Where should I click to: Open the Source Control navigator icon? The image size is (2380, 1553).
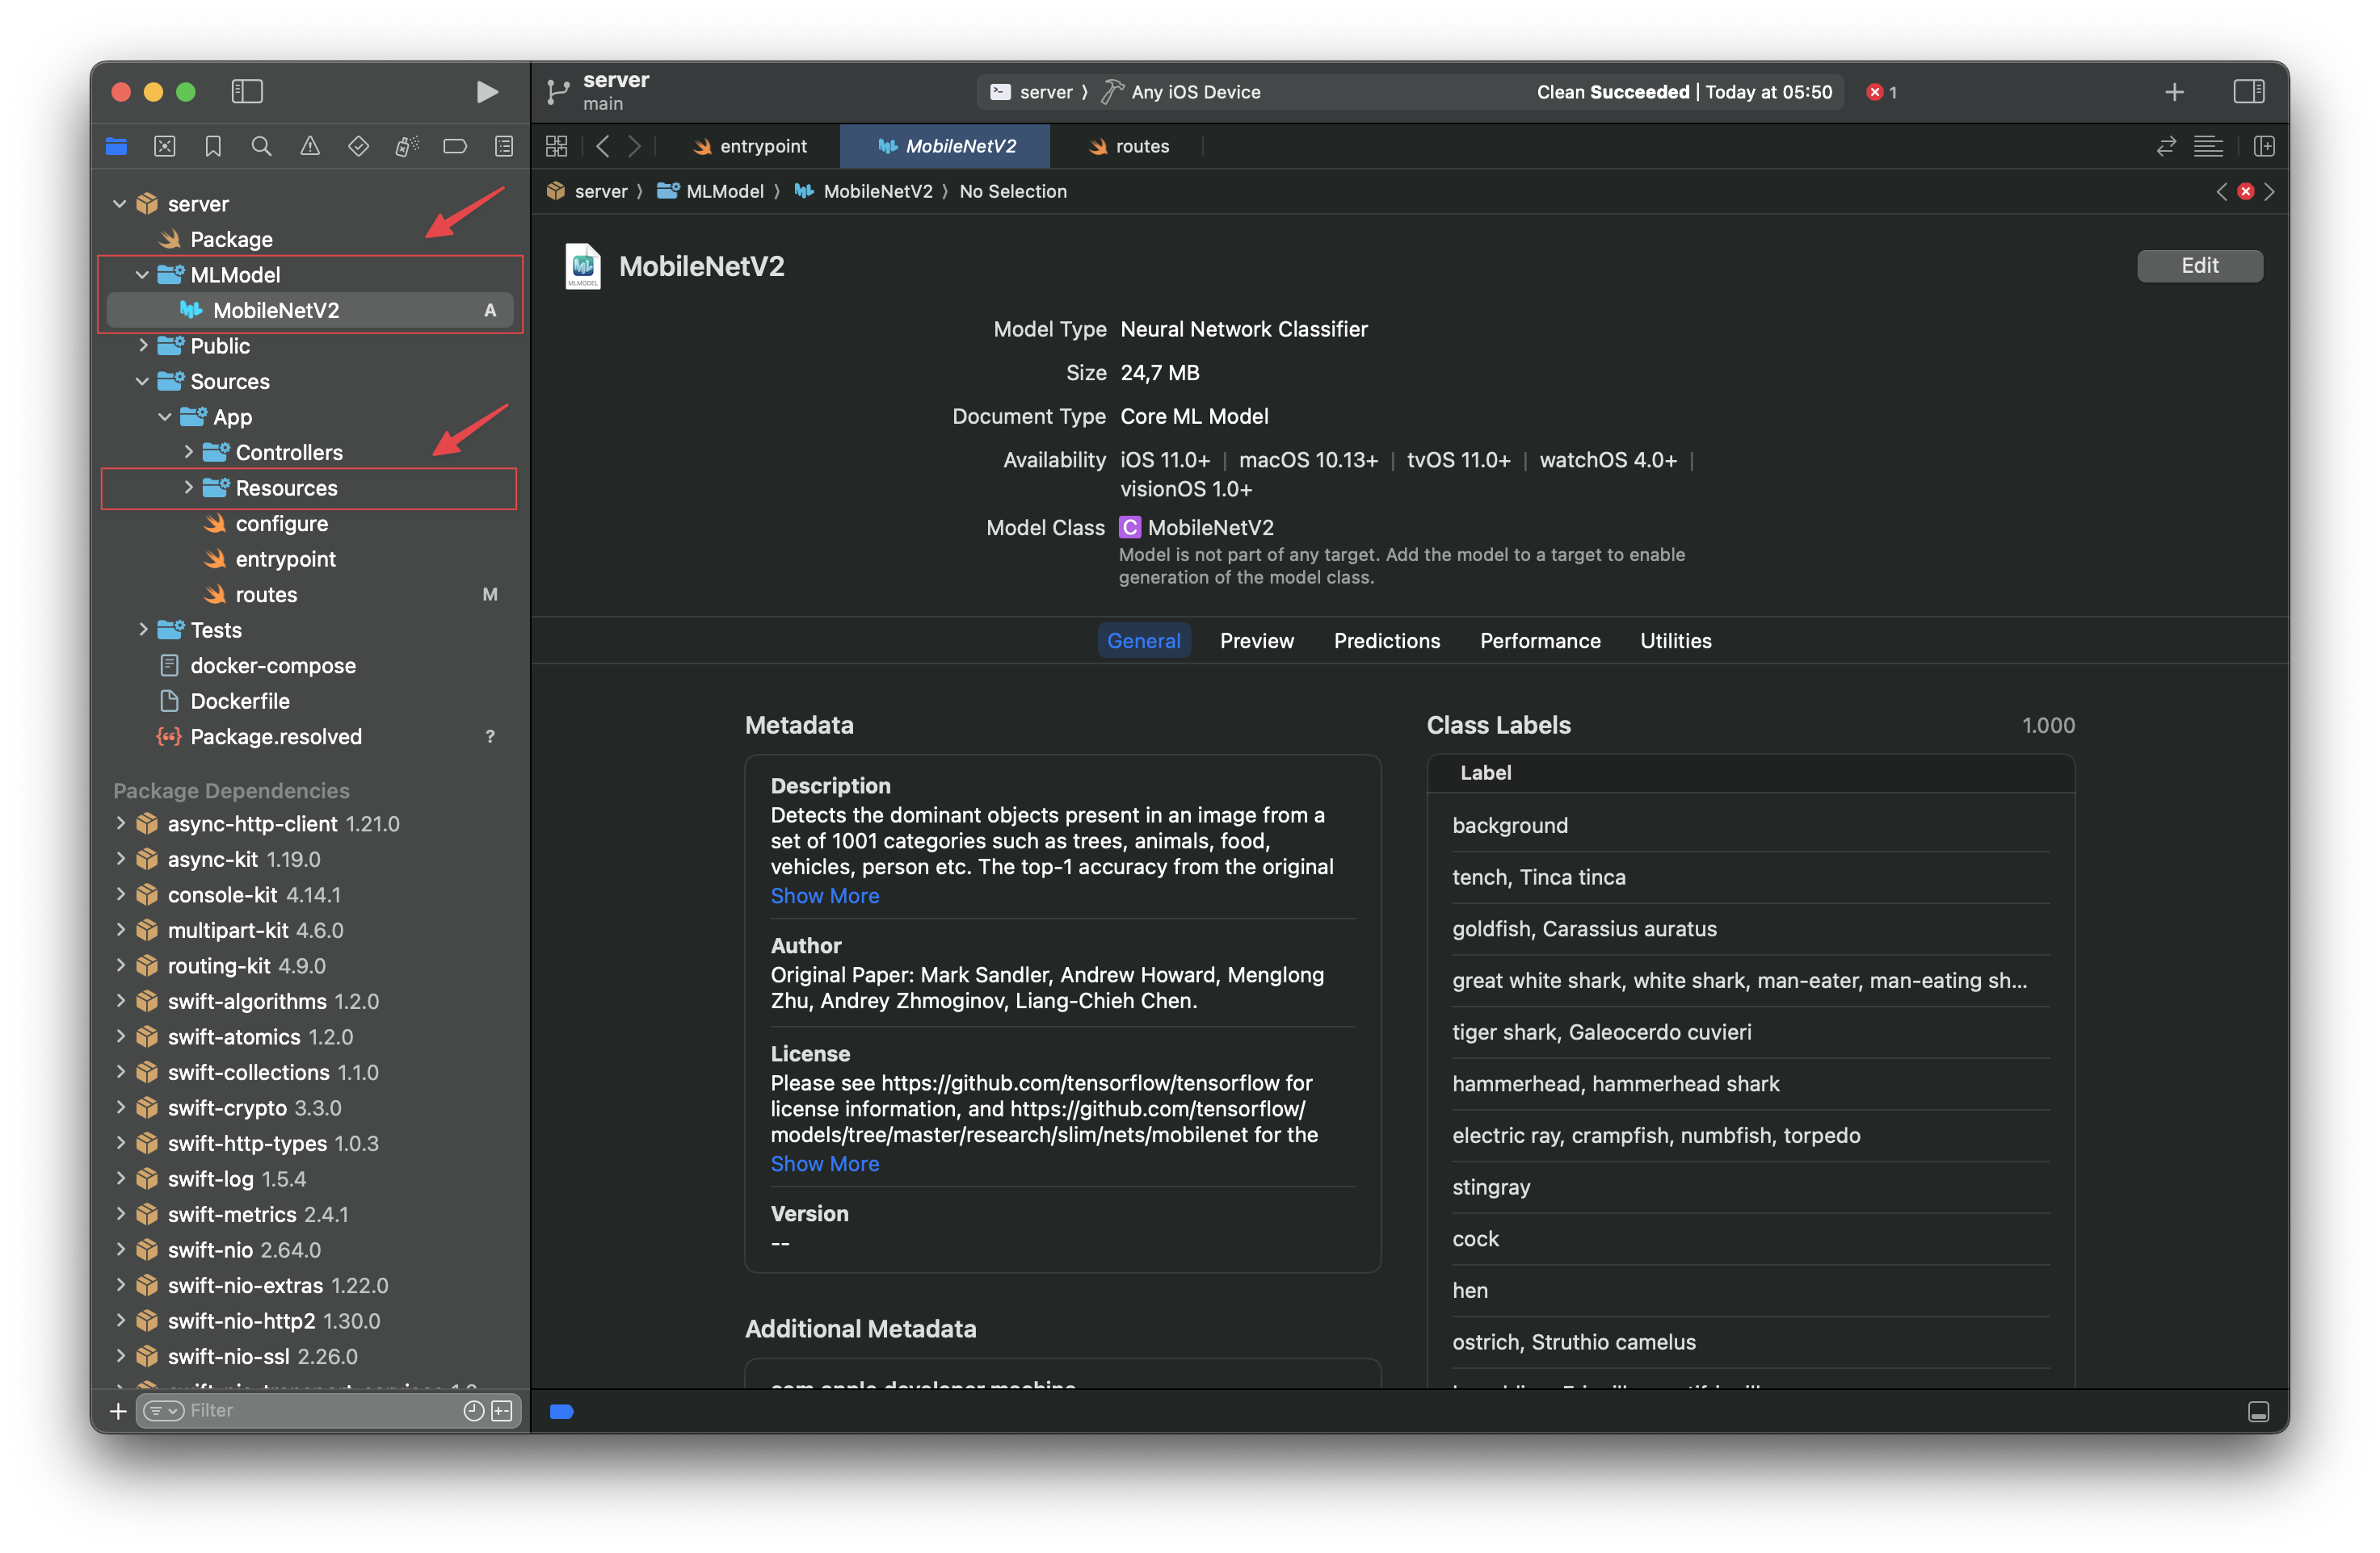coord(164,146)
